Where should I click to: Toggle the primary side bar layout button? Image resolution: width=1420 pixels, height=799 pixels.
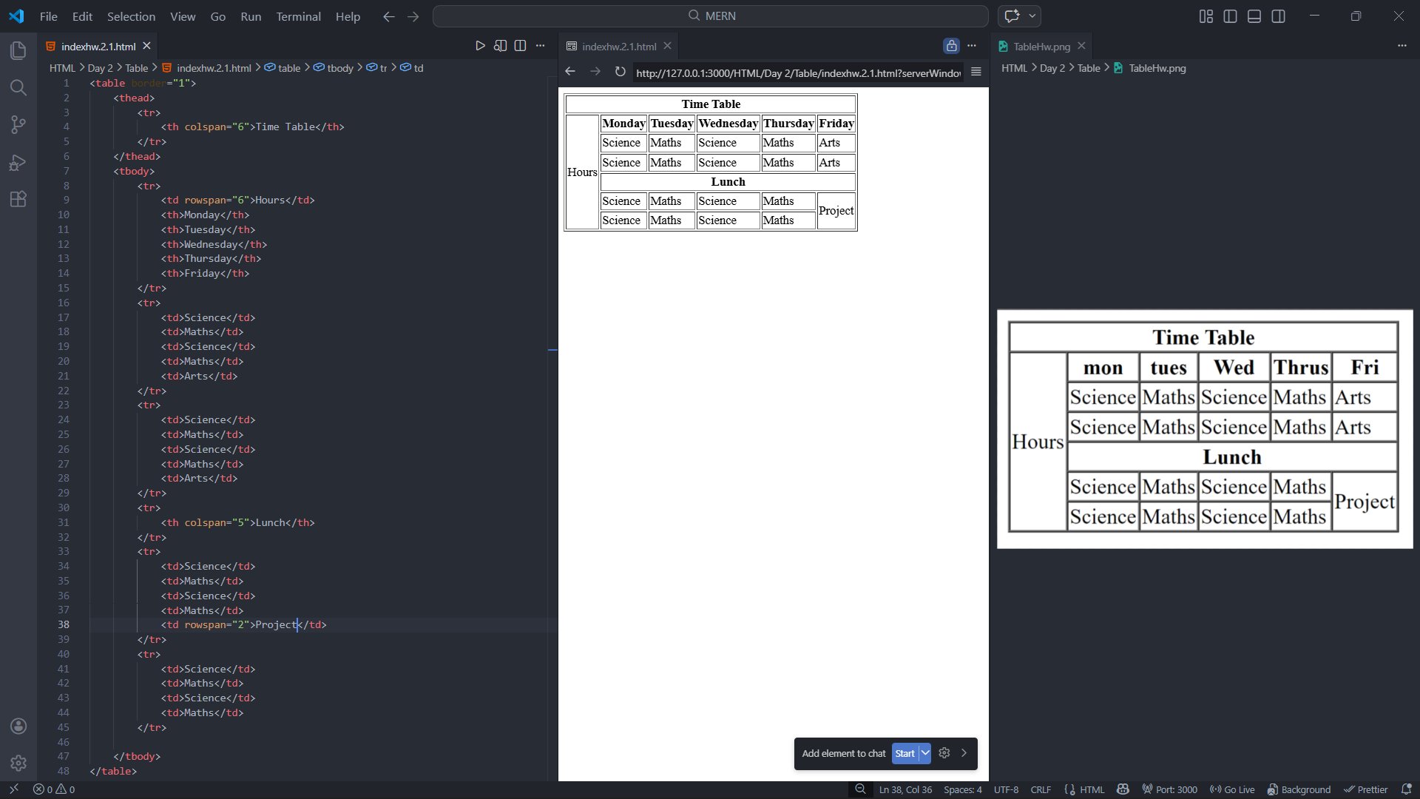pyautogui.click(x=1230, y=16)
